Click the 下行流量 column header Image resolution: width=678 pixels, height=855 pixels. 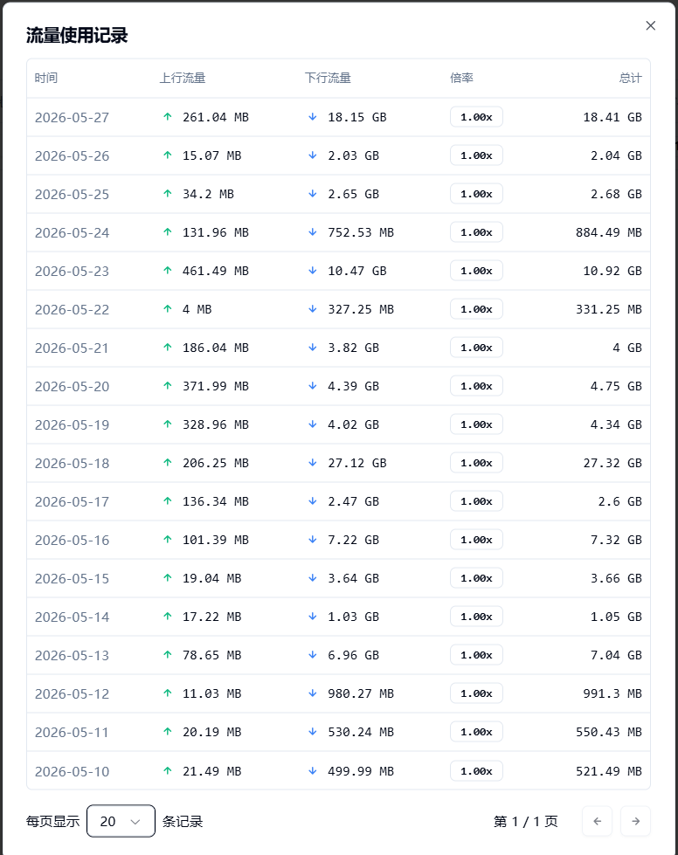328,78
